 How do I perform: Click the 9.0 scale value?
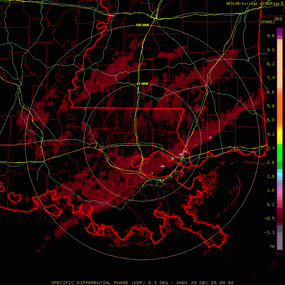pos(271,50)
